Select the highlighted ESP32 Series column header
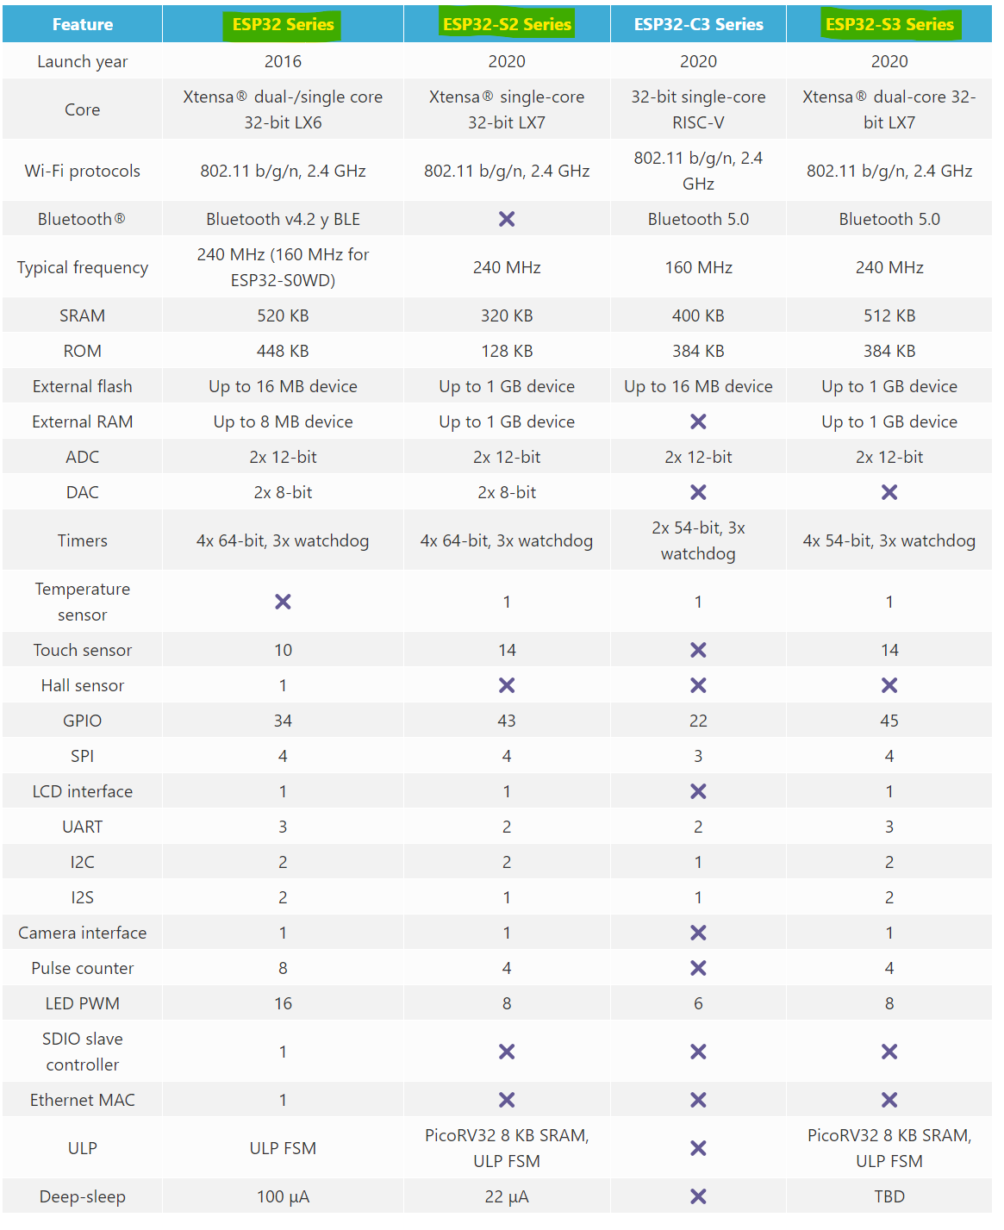The image size is (1004, 1230). pyautogui.click(x=283, y=24)
